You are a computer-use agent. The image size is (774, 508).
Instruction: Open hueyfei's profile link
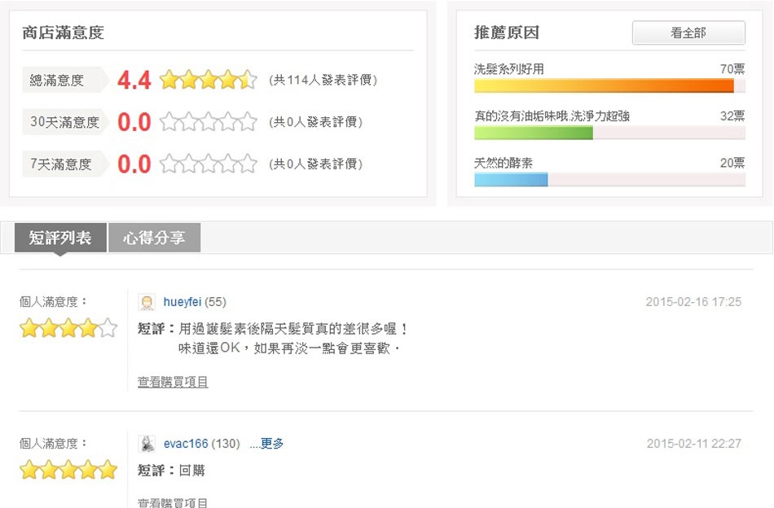(x=182, y=302)
